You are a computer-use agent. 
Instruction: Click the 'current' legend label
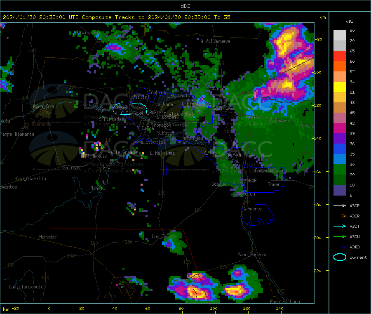(358, 257)
